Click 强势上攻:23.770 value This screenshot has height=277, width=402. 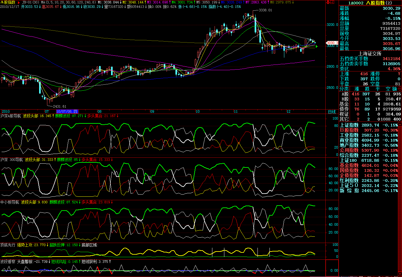click(32, 245)
